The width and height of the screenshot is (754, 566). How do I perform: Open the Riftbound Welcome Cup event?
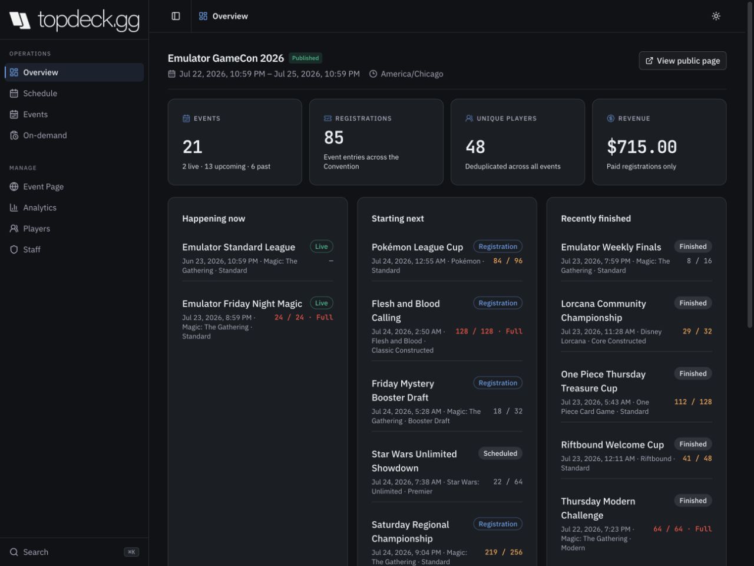tap(612, 445)
